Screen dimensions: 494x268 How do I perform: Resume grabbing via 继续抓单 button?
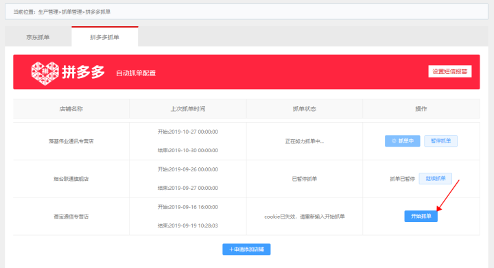436,179
